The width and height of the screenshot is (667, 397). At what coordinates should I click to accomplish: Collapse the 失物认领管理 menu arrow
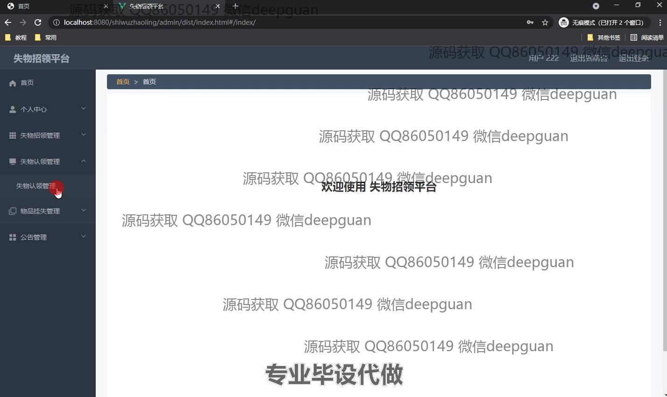[84, 161]
